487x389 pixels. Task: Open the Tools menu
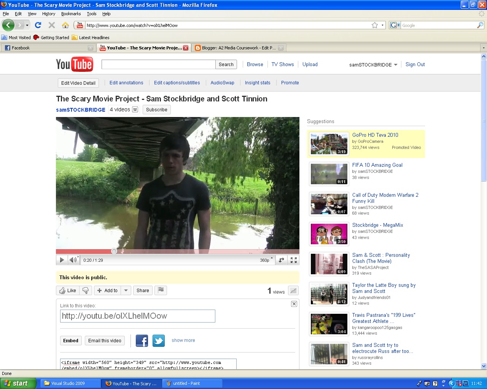coord(92,14)
